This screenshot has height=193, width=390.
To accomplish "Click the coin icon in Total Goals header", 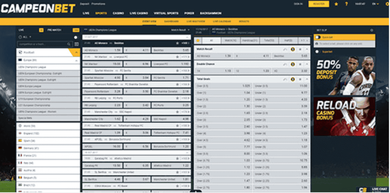I will (x=293, y=79).
